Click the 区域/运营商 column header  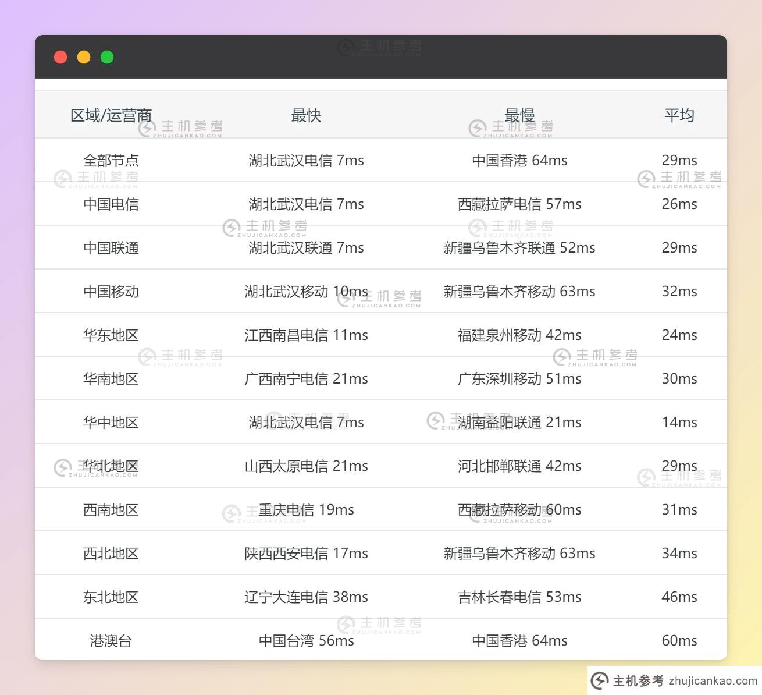pos(111,115)
